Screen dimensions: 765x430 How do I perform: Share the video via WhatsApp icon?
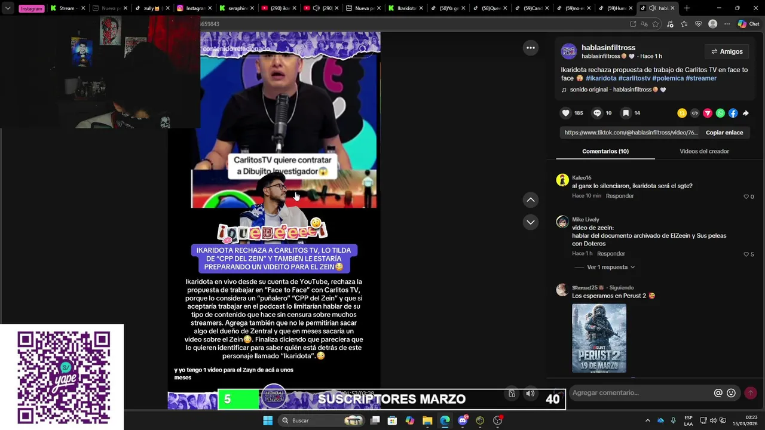pyautogui.click(x=720, y=113)
